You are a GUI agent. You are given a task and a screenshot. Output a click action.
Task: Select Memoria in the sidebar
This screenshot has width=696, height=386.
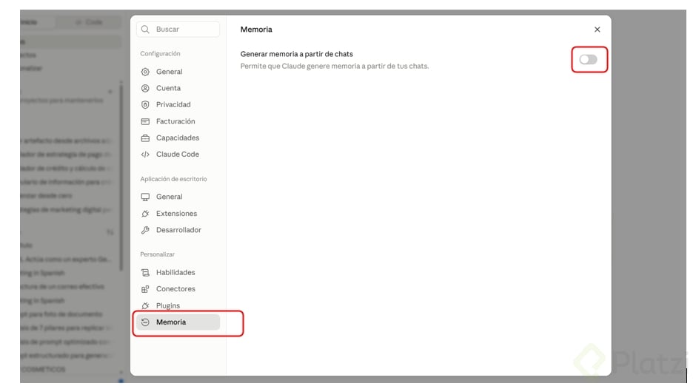pyautogui.click(x=178, y=322)
